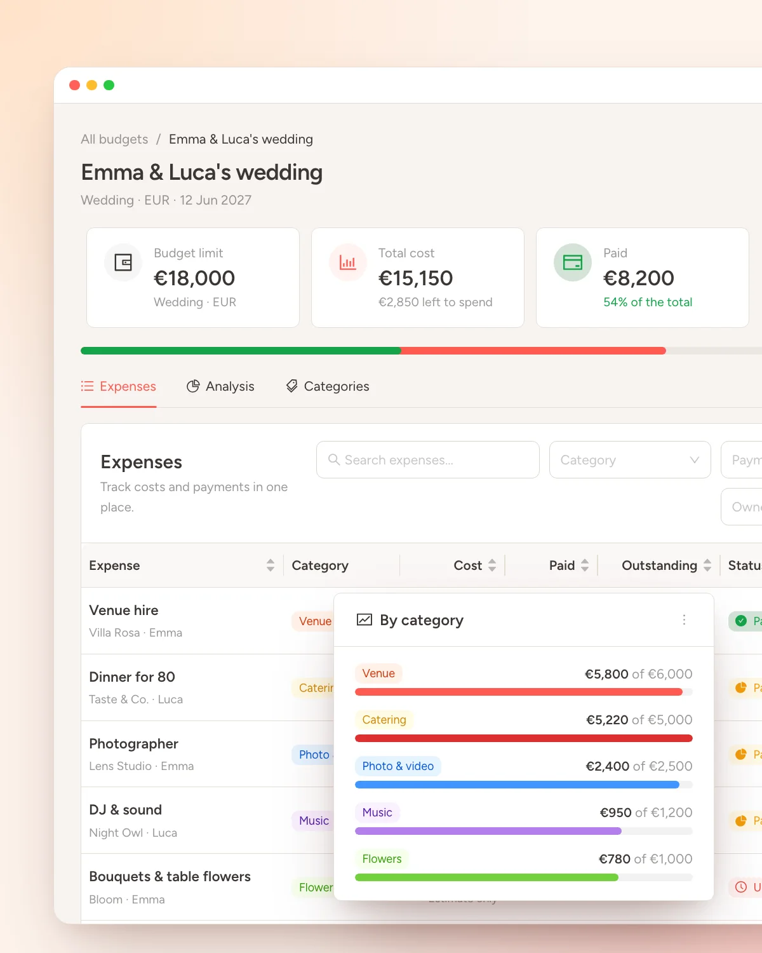Open the Categories tab
This screenshot has height=953, width=762.
click(327, 386)
